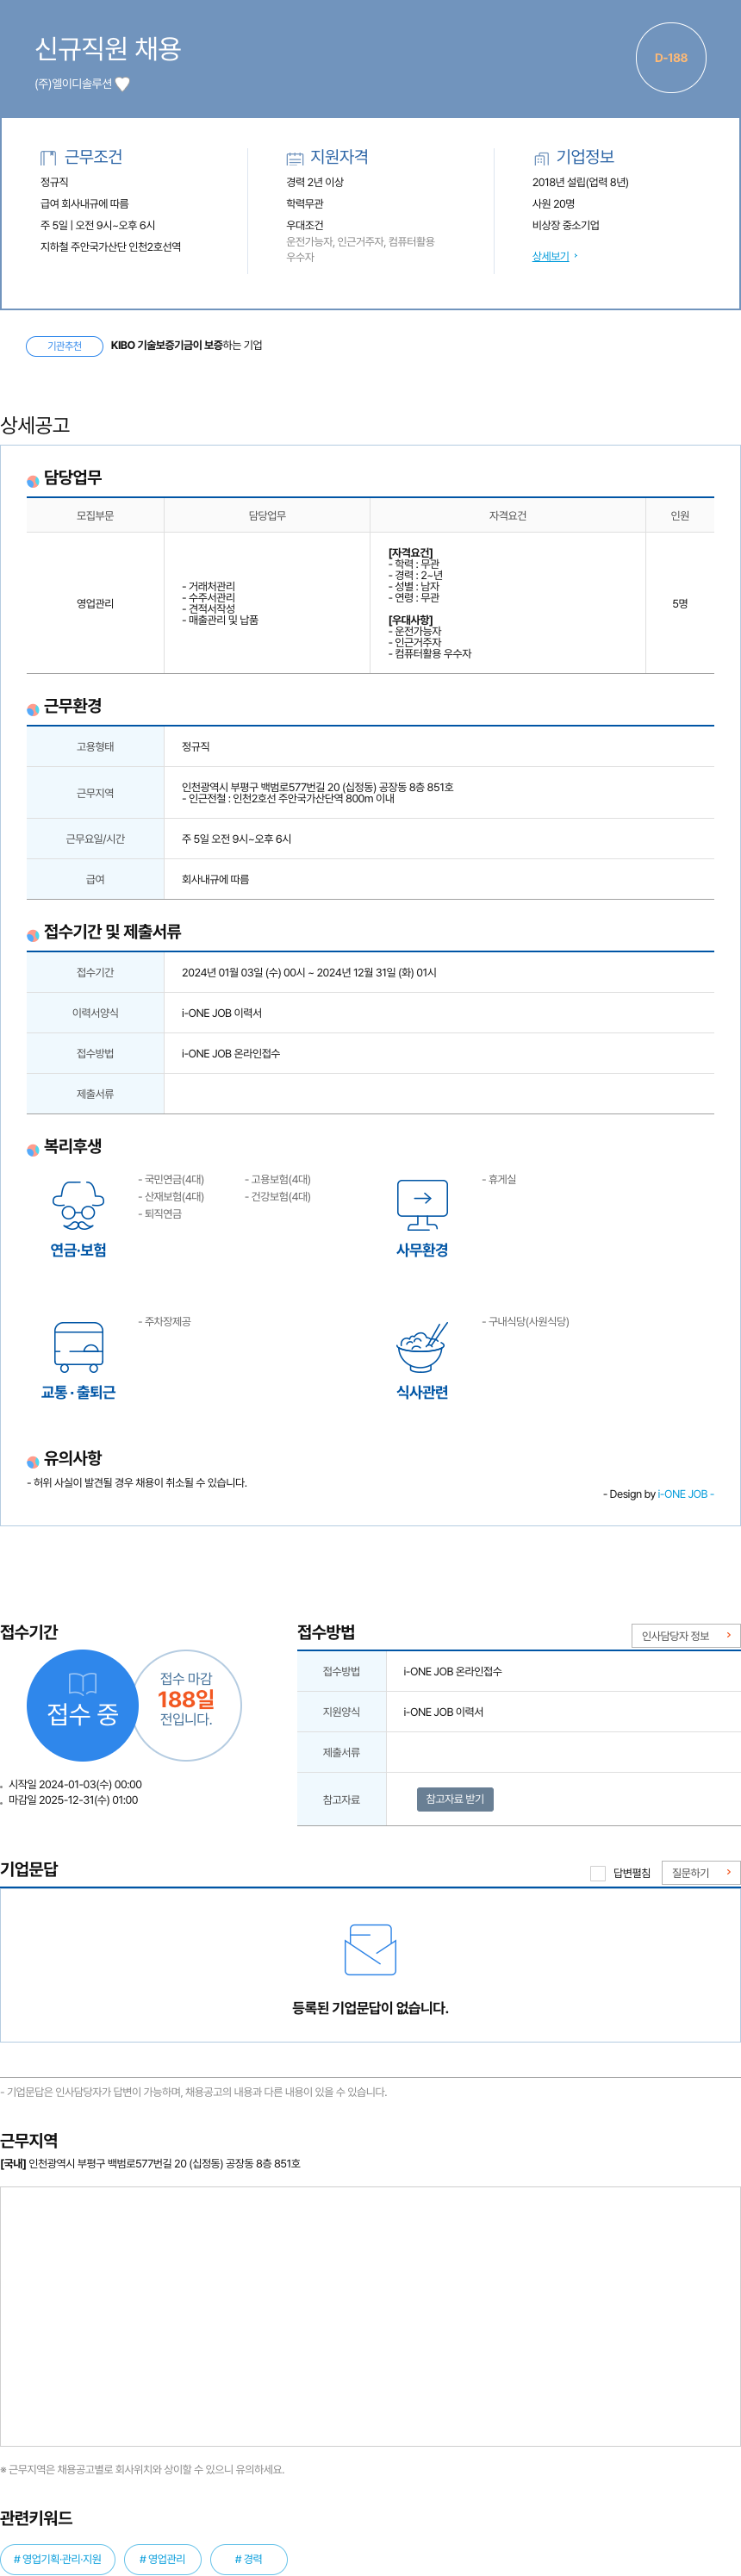Click the 지하철 주안국가산단 인천2호선역 line
Image resolution: width=741 pixels, height=2576 pixels.
pyautogui.click(x=111, y=247)
